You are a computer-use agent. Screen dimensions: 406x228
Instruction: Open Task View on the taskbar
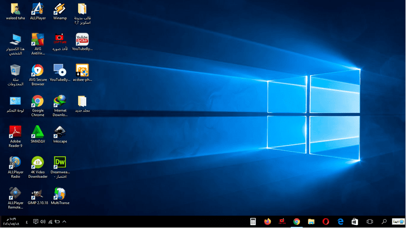click(370, 222)
